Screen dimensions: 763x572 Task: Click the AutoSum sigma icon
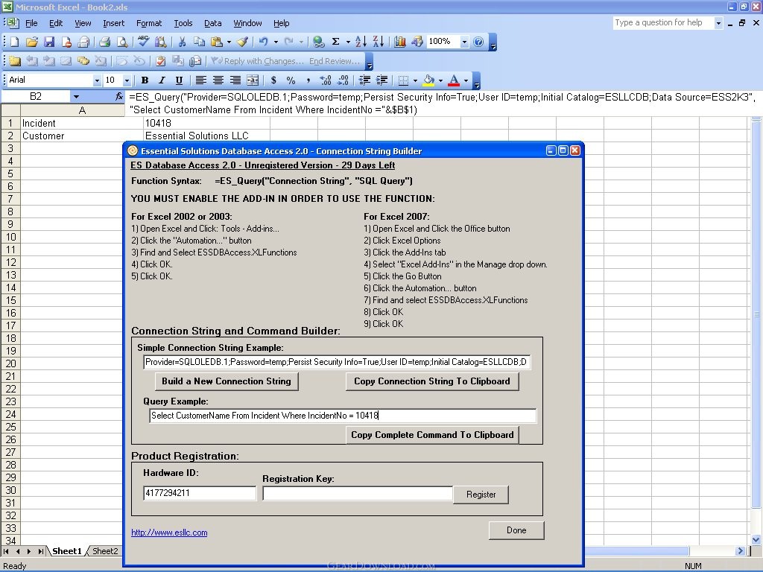point(336,42)
